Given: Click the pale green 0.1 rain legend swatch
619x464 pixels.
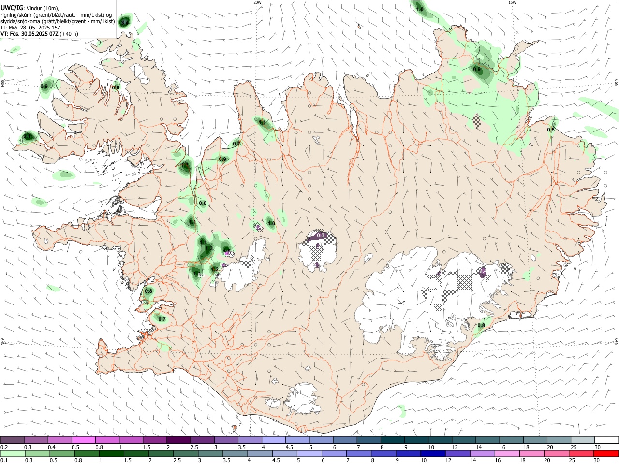Looking at the screenshot, I should 13,454.
